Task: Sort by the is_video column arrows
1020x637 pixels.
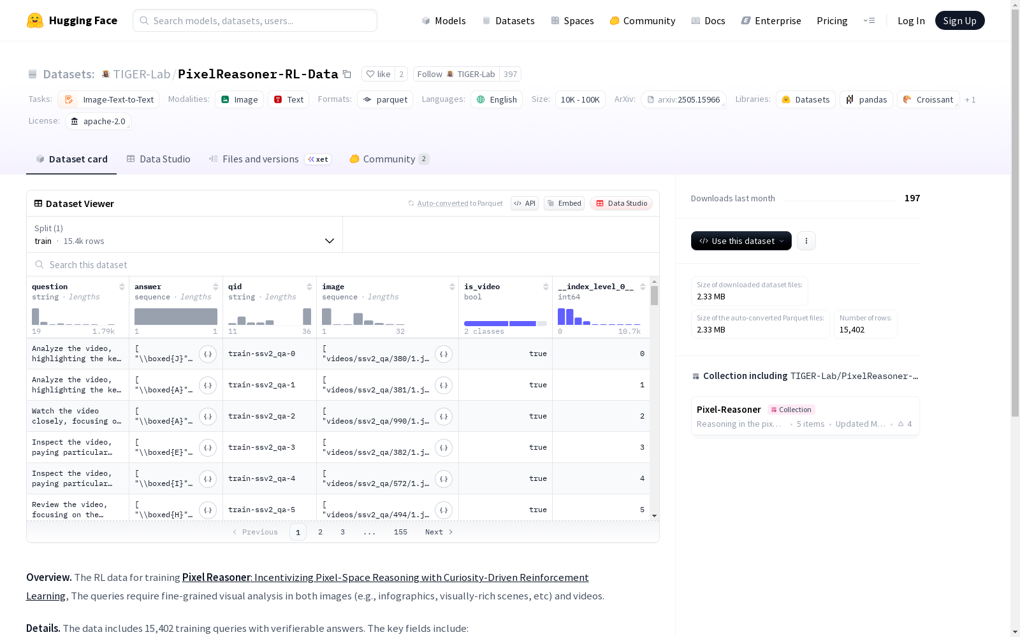Action: point(546,287)
